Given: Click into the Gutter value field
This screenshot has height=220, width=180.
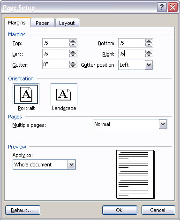Looking at the screenshot, I should point(56,64).
